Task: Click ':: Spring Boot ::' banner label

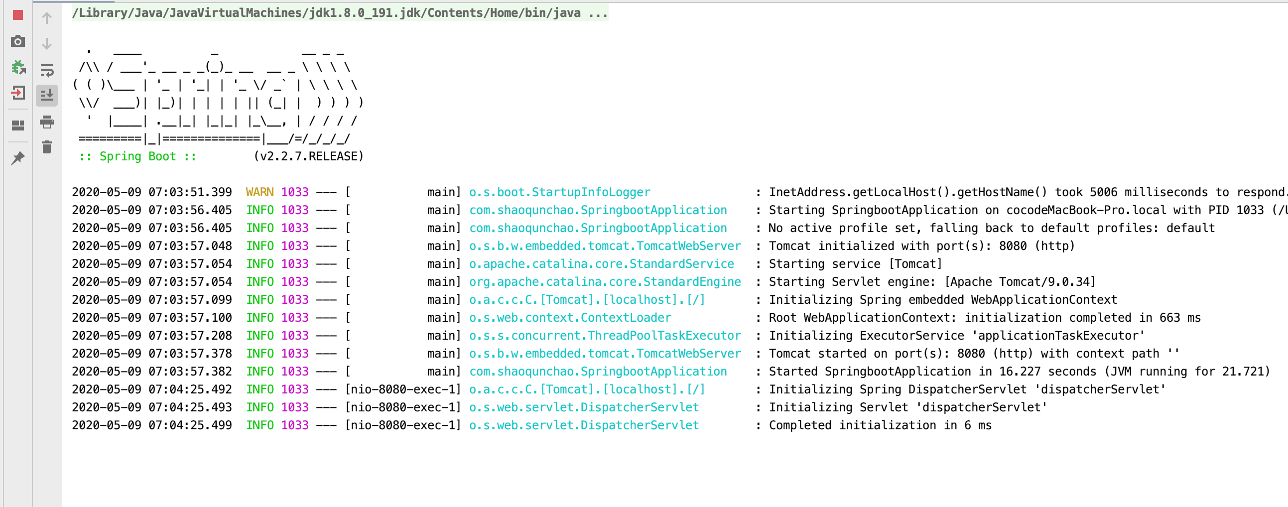Action: (x=137, y=156)
